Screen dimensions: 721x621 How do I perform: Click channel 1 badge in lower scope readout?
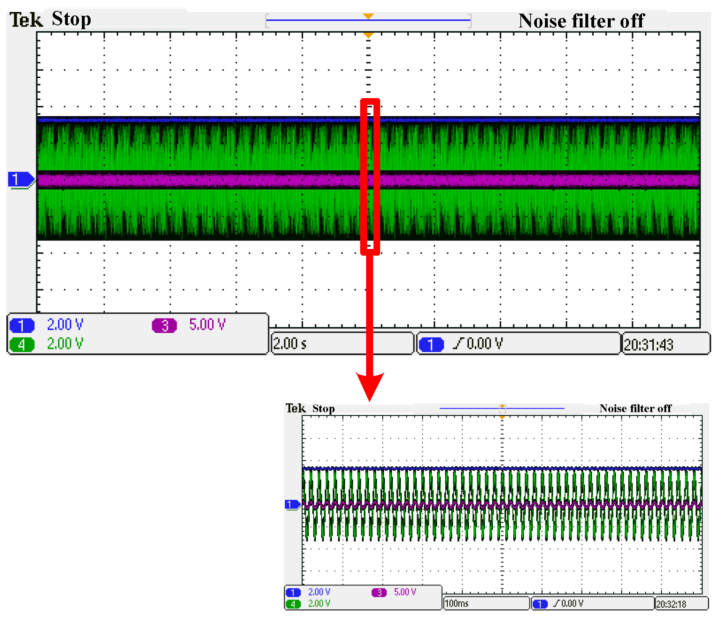click(x=293, y=593)
